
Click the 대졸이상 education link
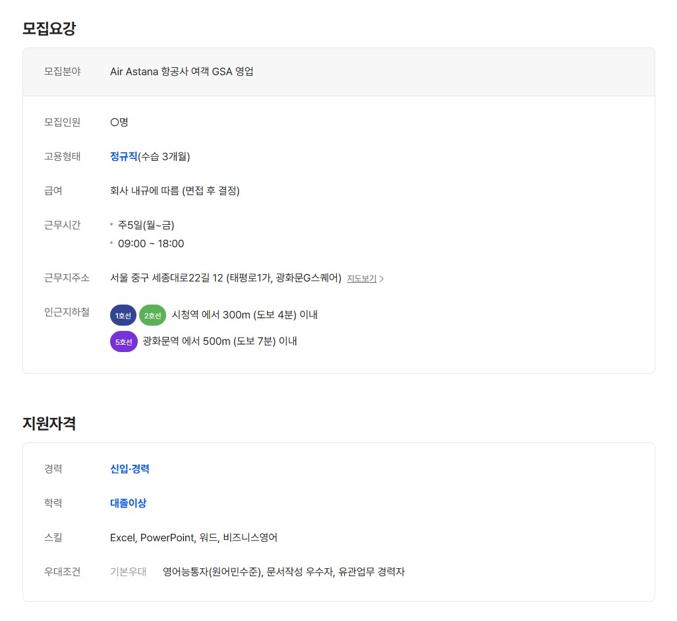coord(128,503)
